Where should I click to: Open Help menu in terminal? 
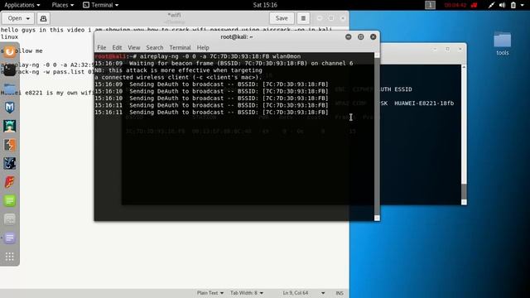[203, 48]
